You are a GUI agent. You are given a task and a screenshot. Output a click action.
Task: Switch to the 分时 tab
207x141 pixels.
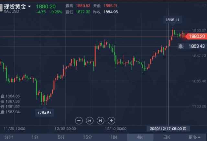[x=9, y=137]
